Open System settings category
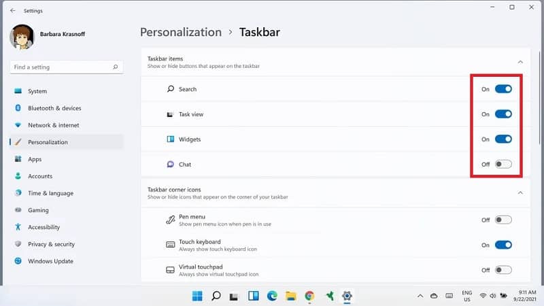Screen dimensions: 544x306 67,91
